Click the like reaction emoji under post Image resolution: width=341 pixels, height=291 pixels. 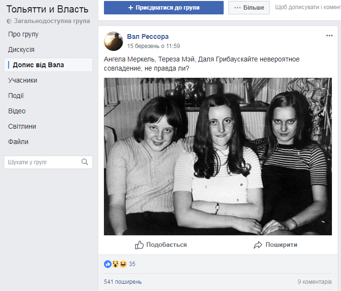pos(108,264)
